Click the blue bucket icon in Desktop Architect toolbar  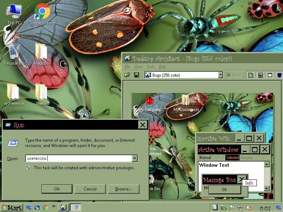[x=279, y=75]
